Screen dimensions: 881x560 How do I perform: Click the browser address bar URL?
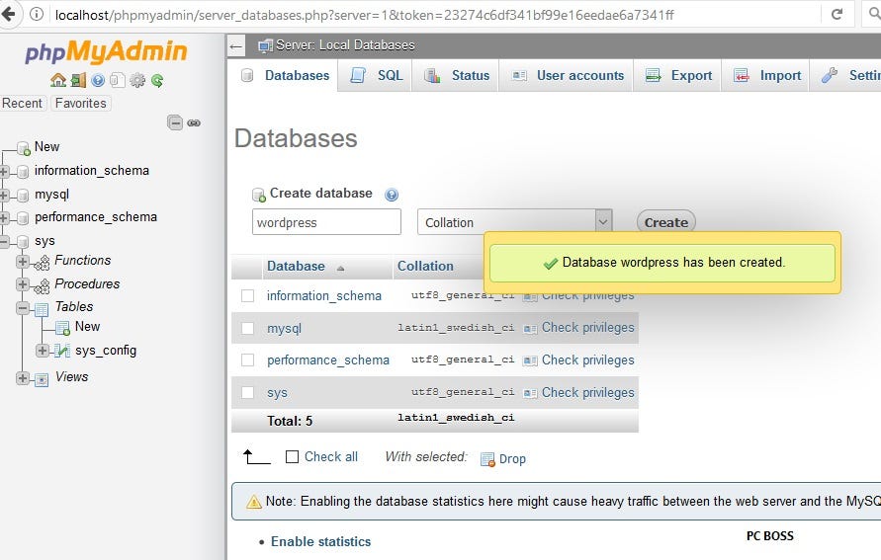pos(364,15)
